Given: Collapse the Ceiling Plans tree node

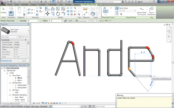Looking at the screenshot, I should 10,83.
